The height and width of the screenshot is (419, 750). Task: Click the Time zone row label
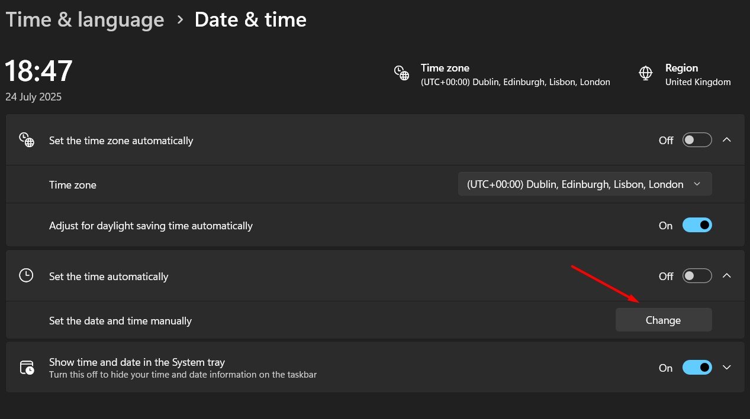point(73,185)
